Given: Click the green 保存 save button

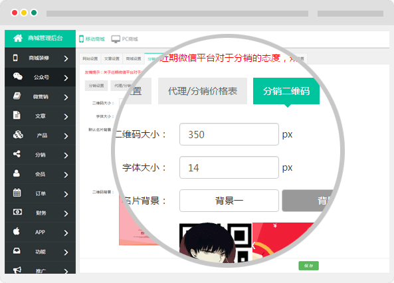Looking at the screenshot, I should tap(308, 266).
